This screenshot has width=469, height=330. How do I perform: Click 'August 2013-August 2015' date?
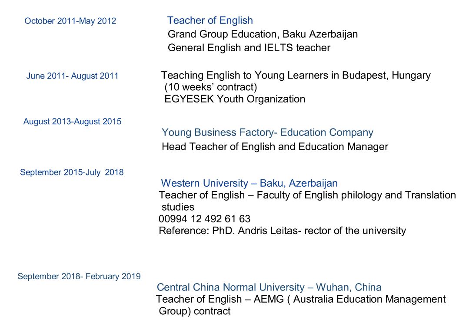coord(72,122)
